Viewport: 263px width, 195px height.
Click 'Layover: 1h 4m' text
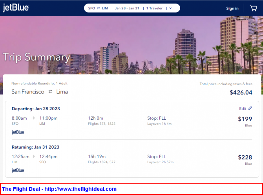click(159, 124)
